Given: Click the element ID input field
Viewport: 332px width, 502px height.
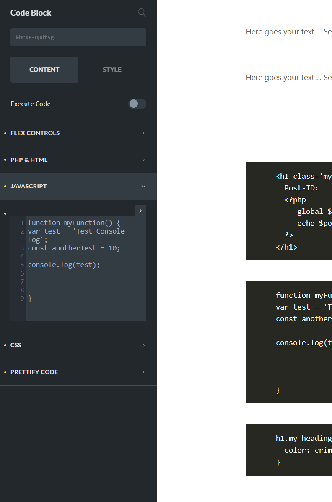Looking at the screenshot, I should click(x=78, y=37).
